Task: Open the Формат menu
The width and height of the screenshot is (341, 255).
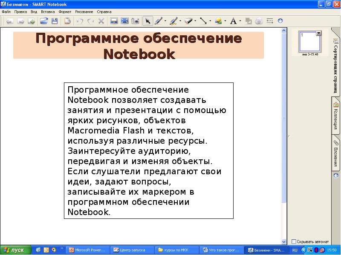Action: pos(65,12)
